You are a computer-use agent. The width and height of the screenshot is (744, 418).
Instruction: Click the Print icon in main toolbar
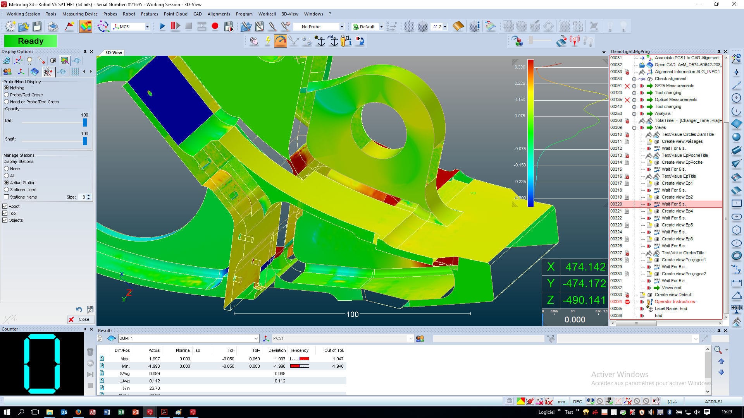pos(53,26)
